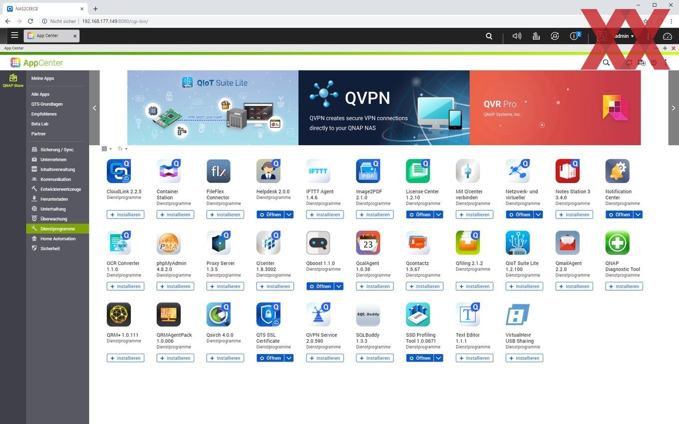
Task: Open Beta Lab category
Action: point(40,124)
